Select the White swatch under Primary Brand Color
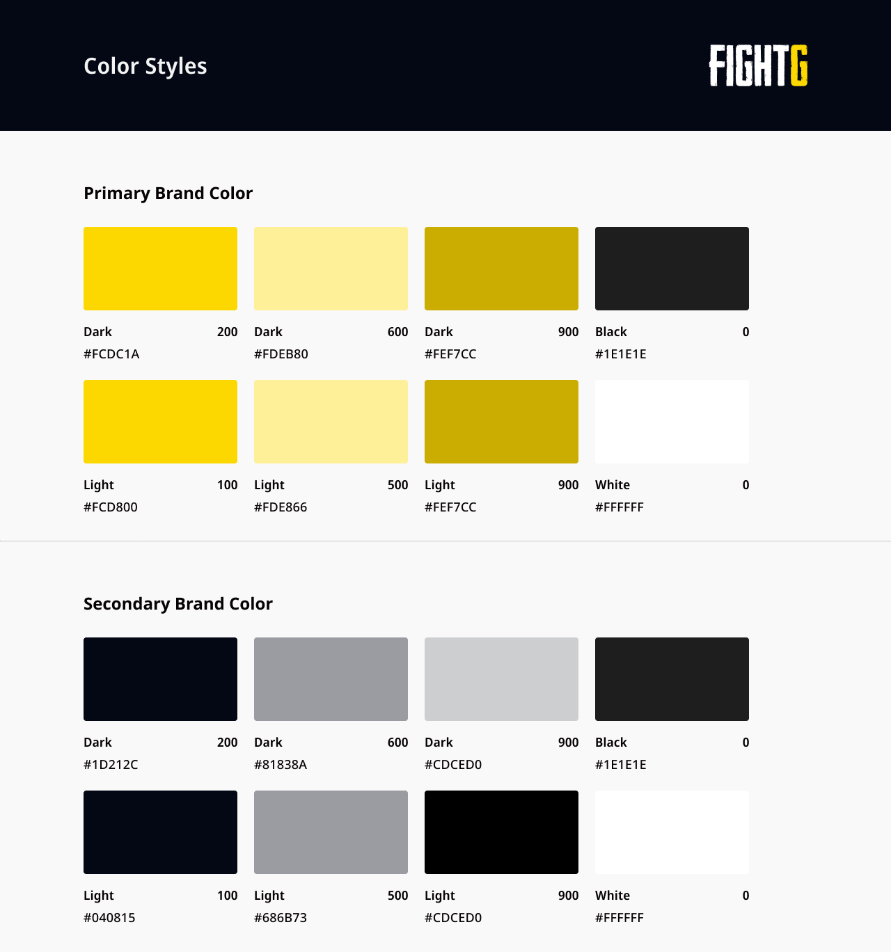 [672, 422]
